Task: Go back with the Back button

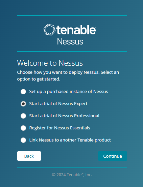Action: point(29,156)
